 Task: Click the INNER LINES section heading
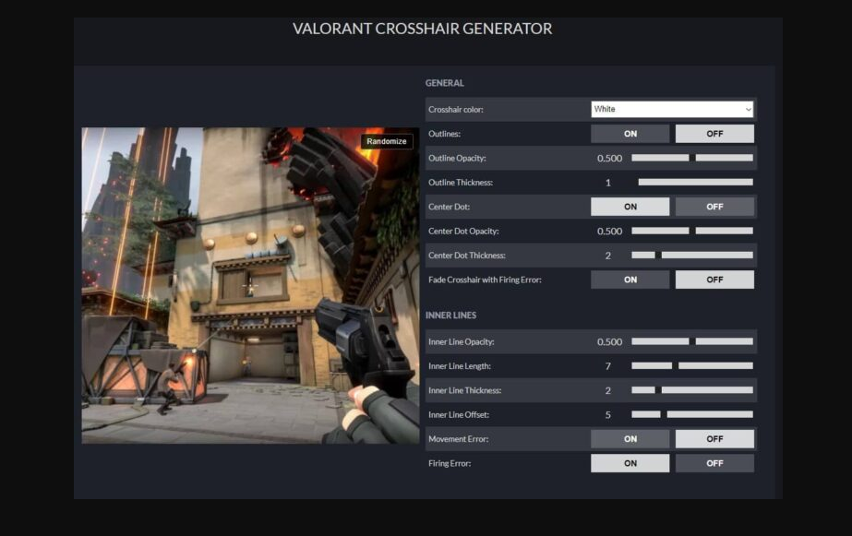click(x=450, y=316)
